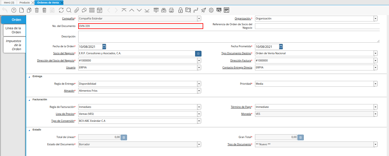Click the printer icon in toolbar
The image size is (389, 156).
point(172,10)
